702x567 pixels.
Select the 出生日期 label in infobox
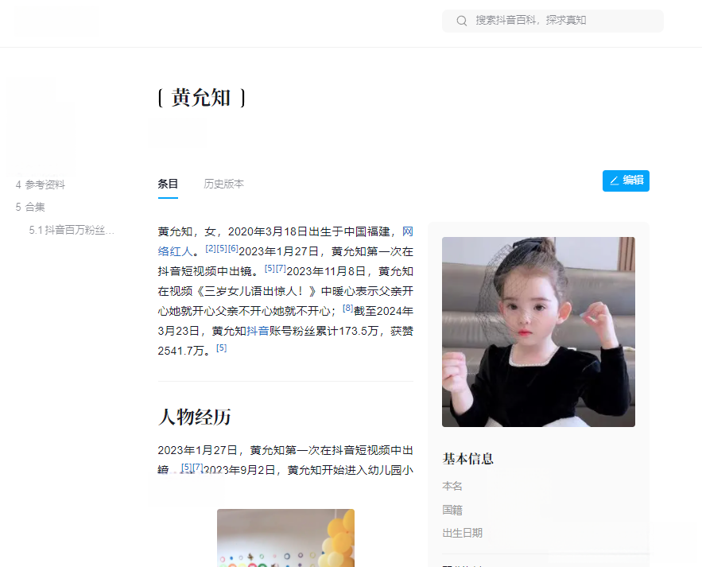[463, 533]
